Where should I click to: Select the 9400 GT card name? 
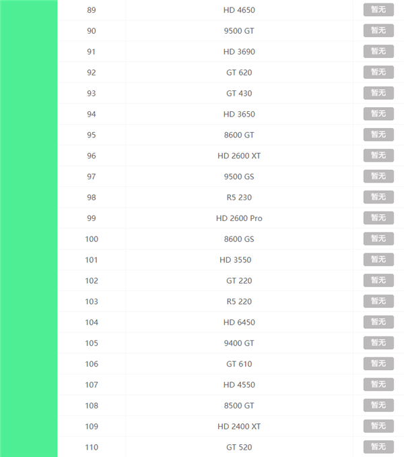pos(239,343)
